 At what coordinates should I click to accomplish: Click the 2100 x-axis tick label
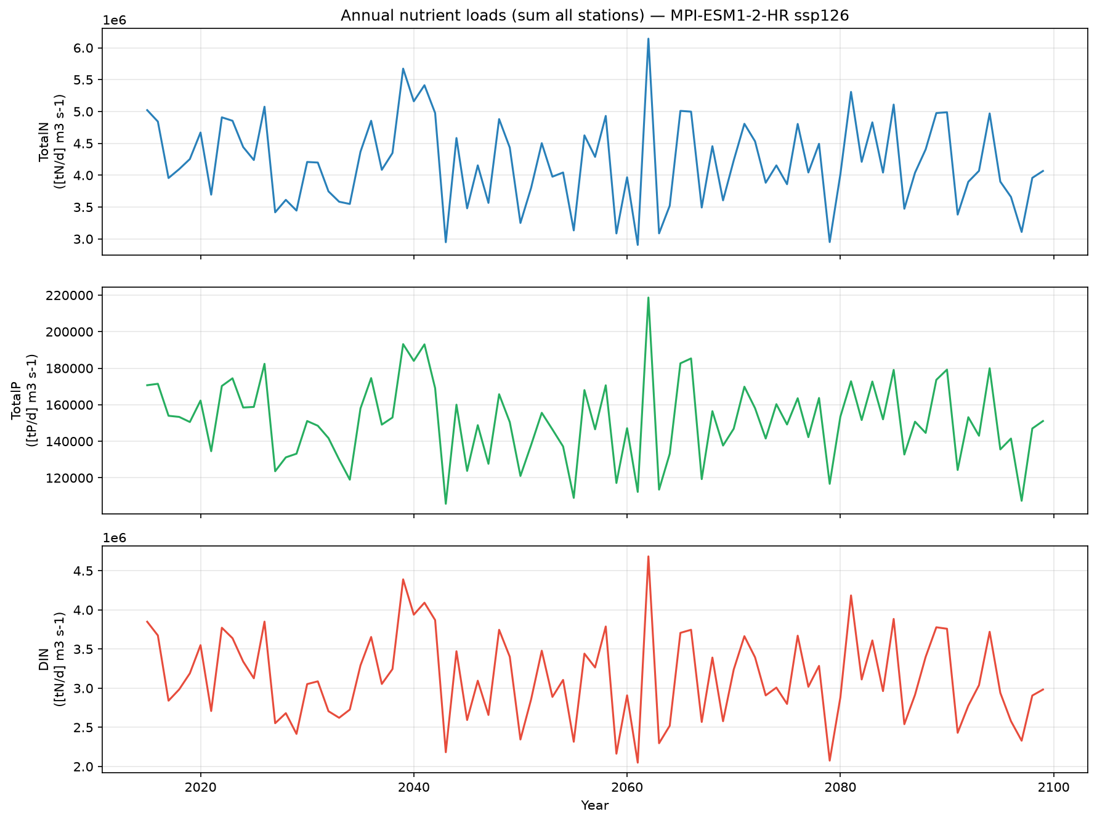pyautogui.click(x=1054, y=787)
